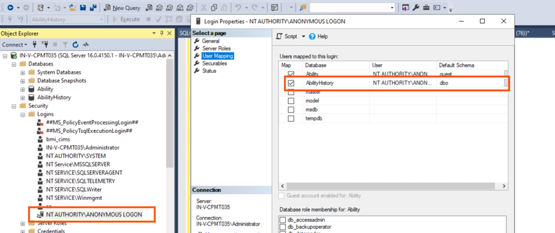The height and width of the screenshot is (233, 555).
Task: Open the search combo box in toolbar
Action: pos(352,8)
